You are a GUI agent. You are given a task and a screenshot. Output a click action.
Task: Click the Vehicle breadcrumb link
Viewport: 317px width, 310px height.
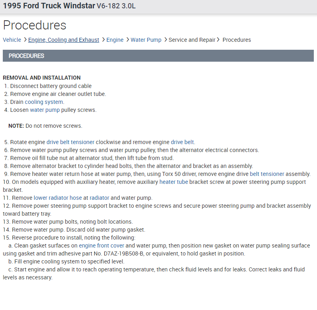(x=12, y=40)
